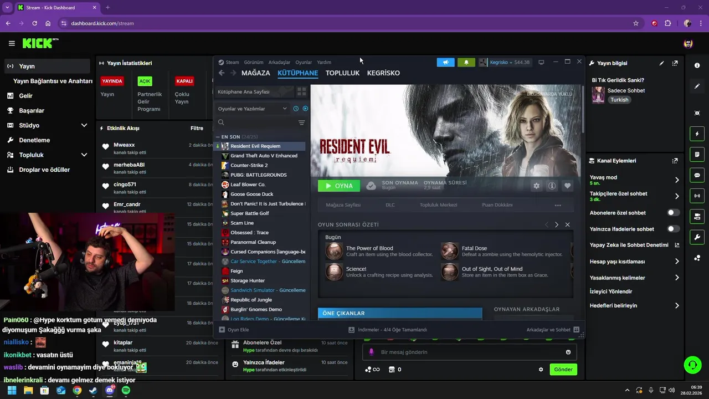
Task: Open Yavaş mod options chevron
Action: pyautogui.click(x=677, y=180)
